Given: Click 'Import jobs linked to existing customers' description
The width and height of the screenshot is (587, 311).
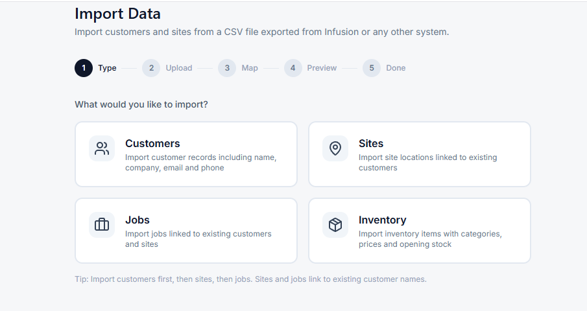Looking at the screenshot, I should 198,239.
